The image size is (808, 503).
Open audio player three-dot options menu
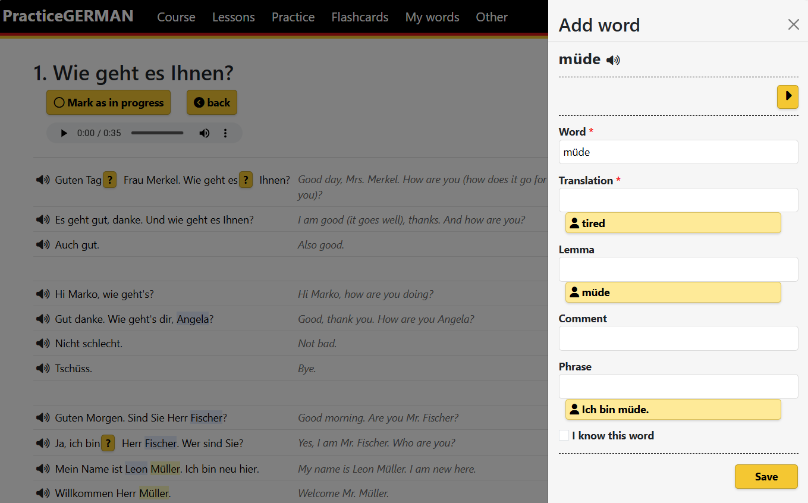(225, 133)
